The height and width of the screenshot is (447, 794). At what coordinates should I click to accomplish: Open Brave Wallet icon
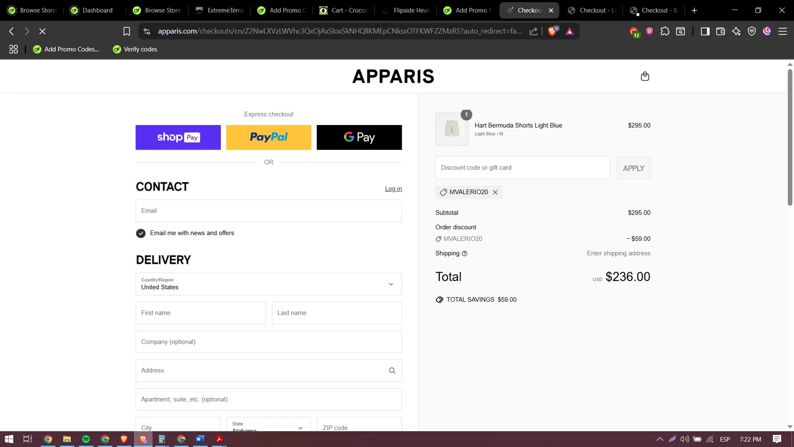click(720, 31)
